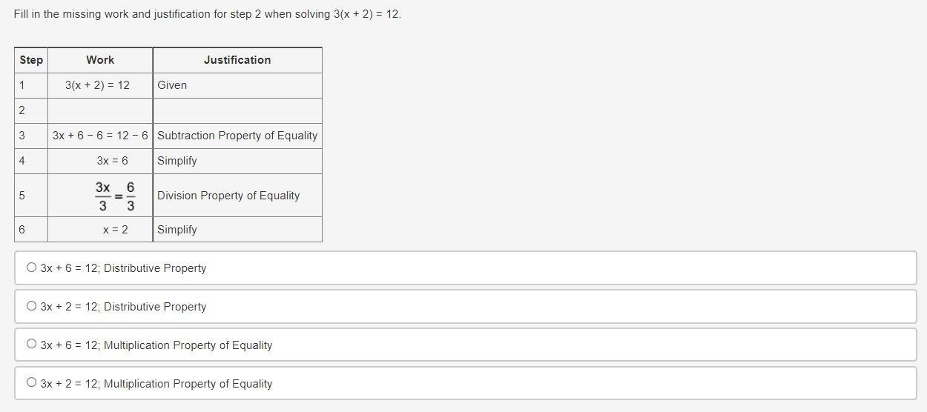Click the 3(x + 2) = 12 work cell

coord(97,85)
